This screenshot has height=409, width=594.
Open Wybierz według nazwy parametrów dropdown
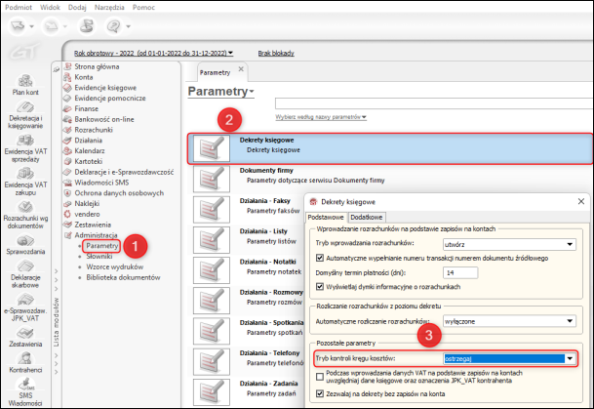pos(321,117)
